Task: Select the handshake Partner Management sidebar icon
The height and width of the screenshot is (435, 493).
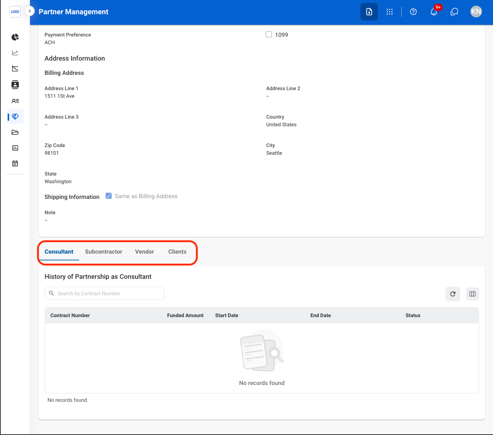Action: 15,117
